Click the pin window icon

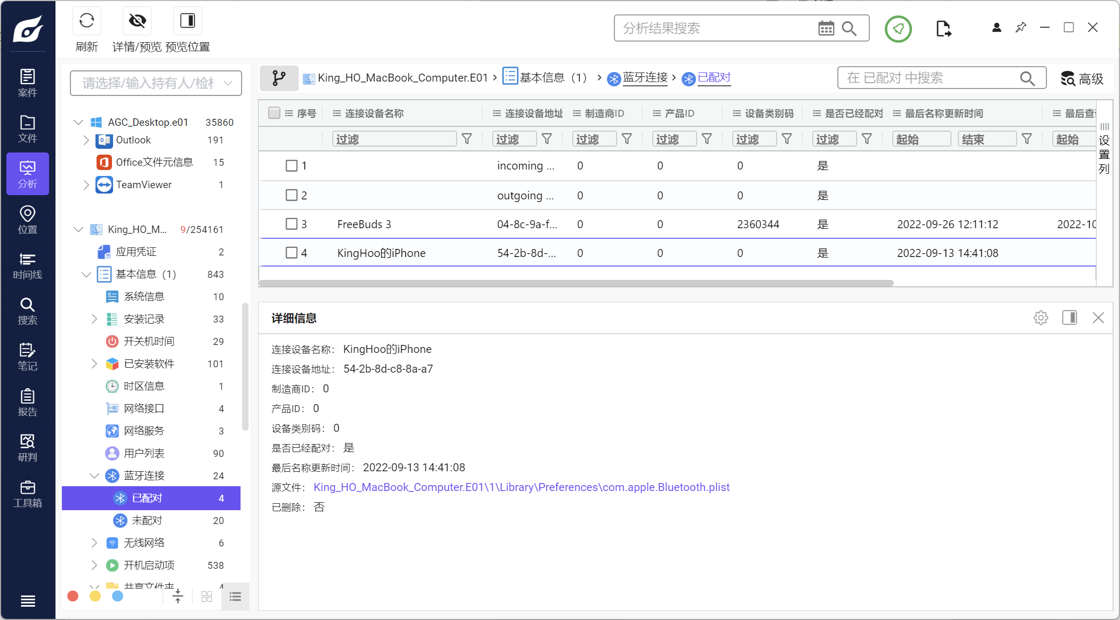click(1021, 28)
